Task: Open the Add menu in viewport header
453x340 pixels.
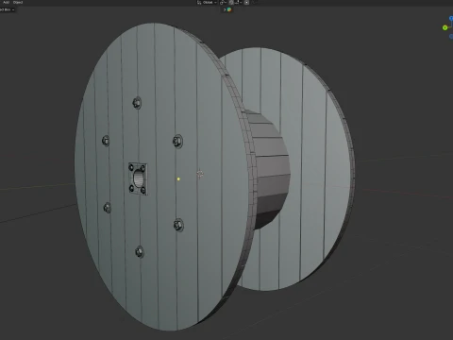Action: (6, 2)
